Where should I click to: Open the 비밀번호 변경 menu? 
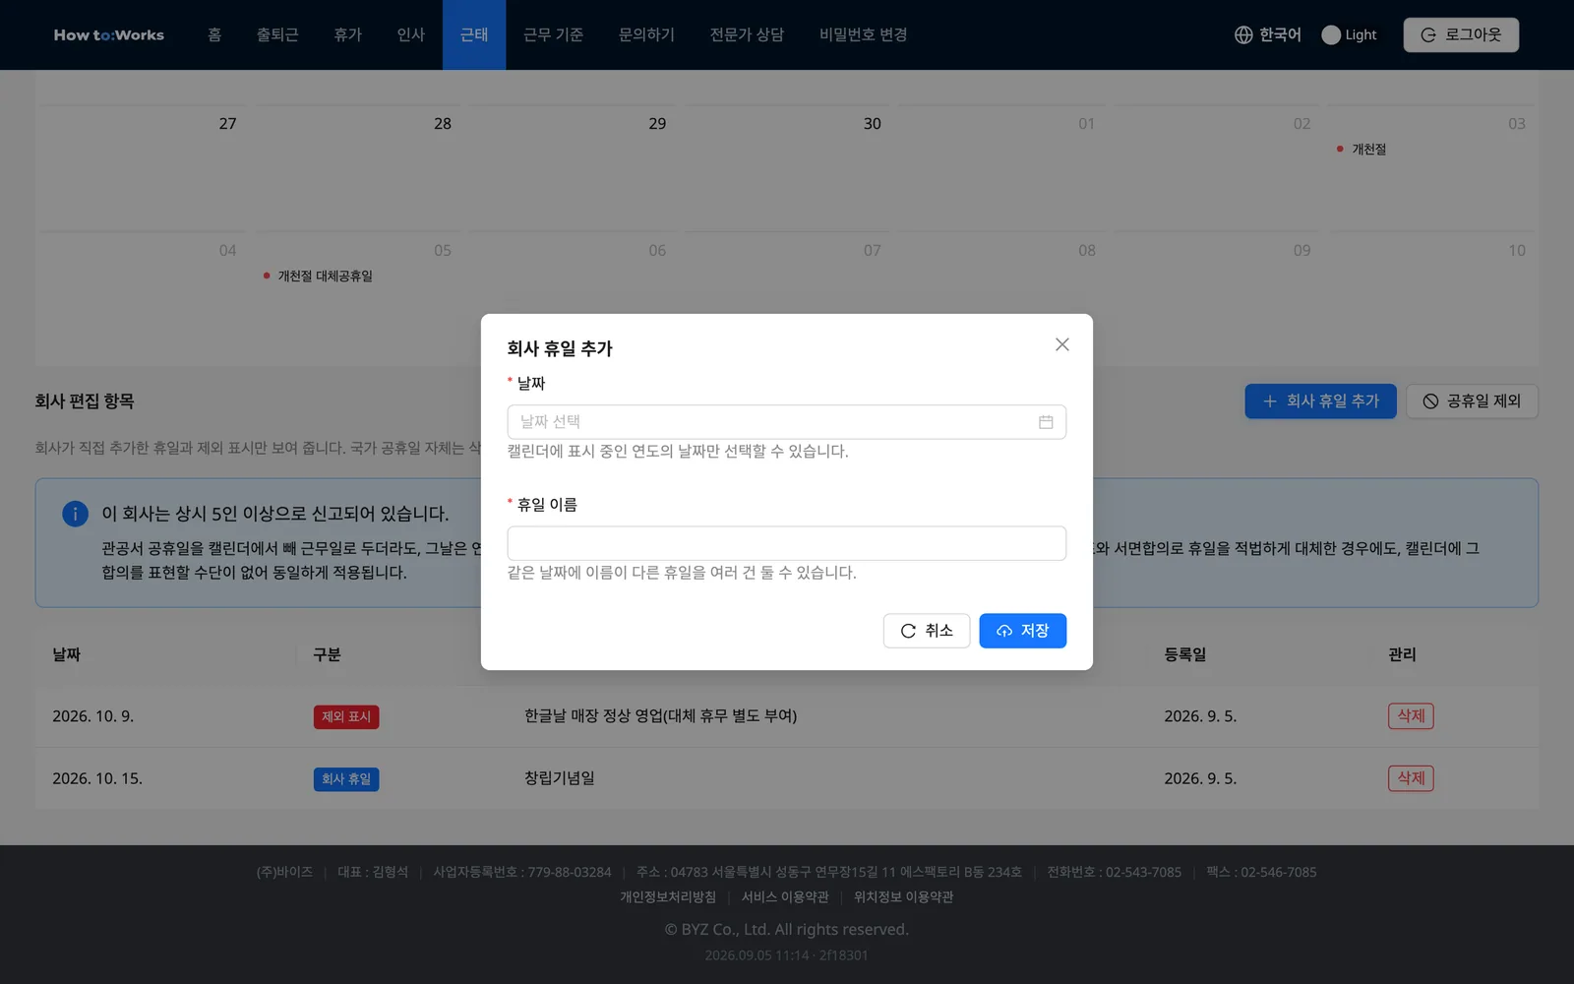863,34
